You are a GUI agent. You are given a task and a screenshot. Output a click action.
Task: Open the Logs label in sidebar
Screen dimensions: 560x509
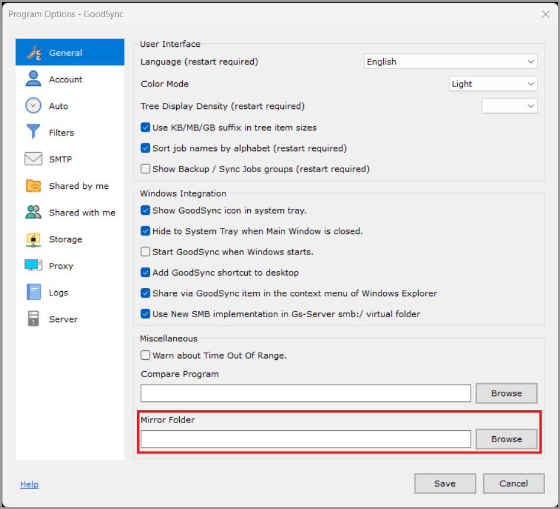(x=59, y=293)
